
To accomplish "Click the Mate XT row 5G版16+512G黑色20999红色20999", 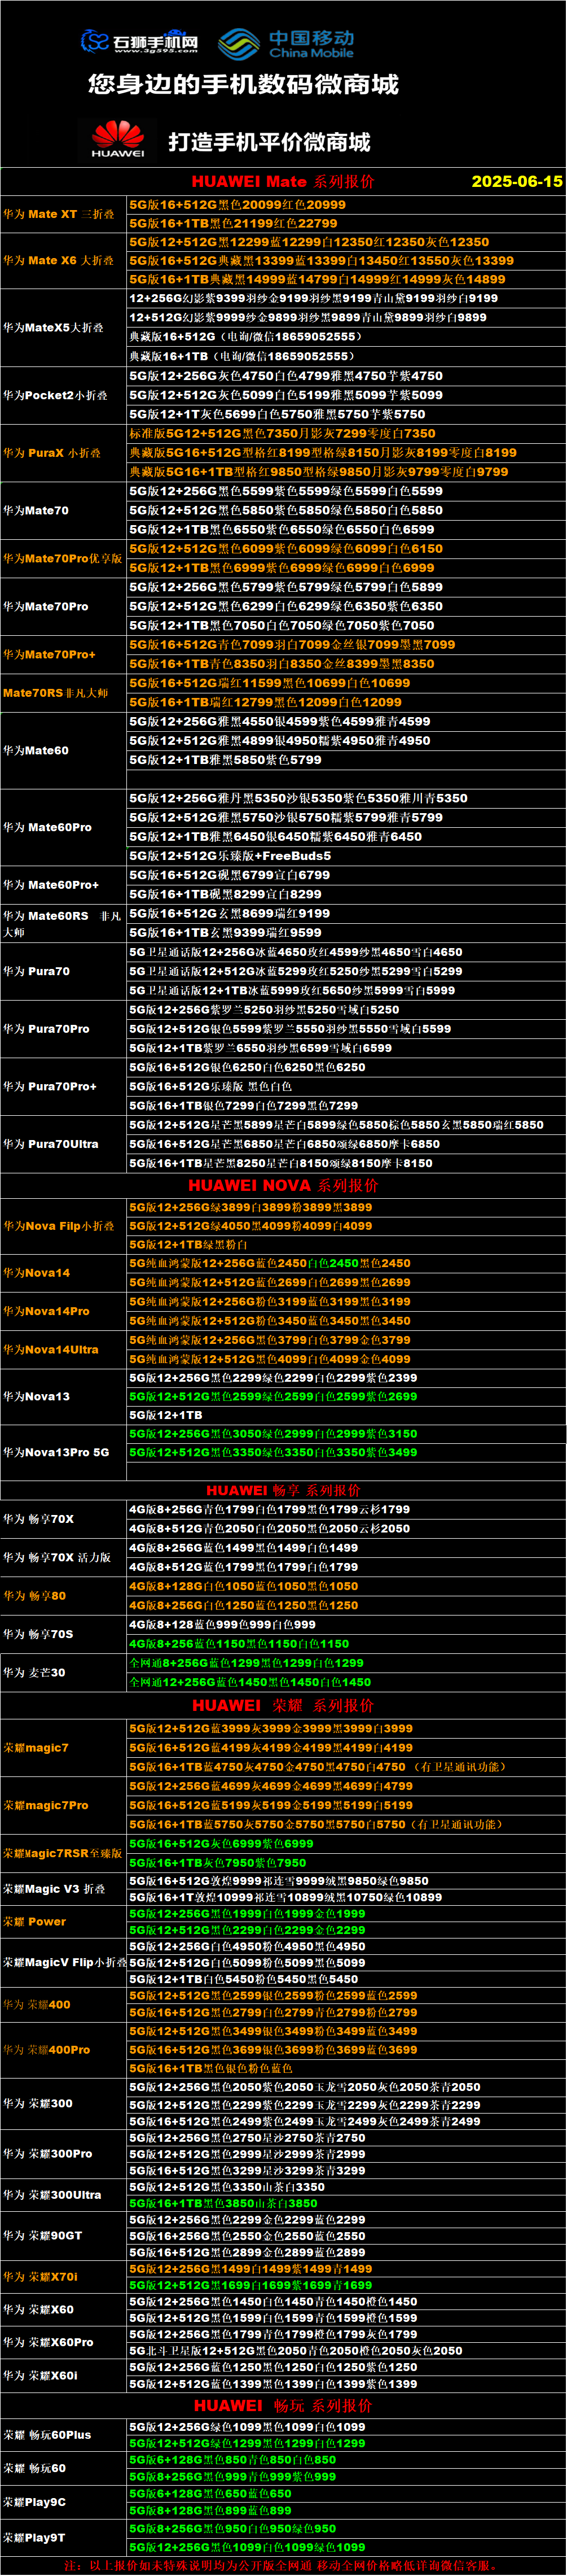I will (x=238, y=204).
